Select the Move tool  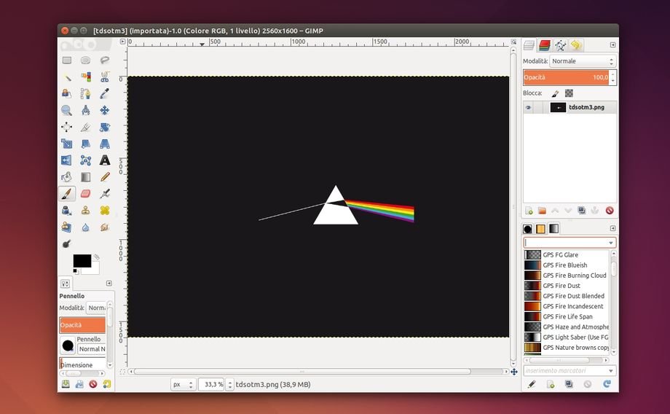105,110
